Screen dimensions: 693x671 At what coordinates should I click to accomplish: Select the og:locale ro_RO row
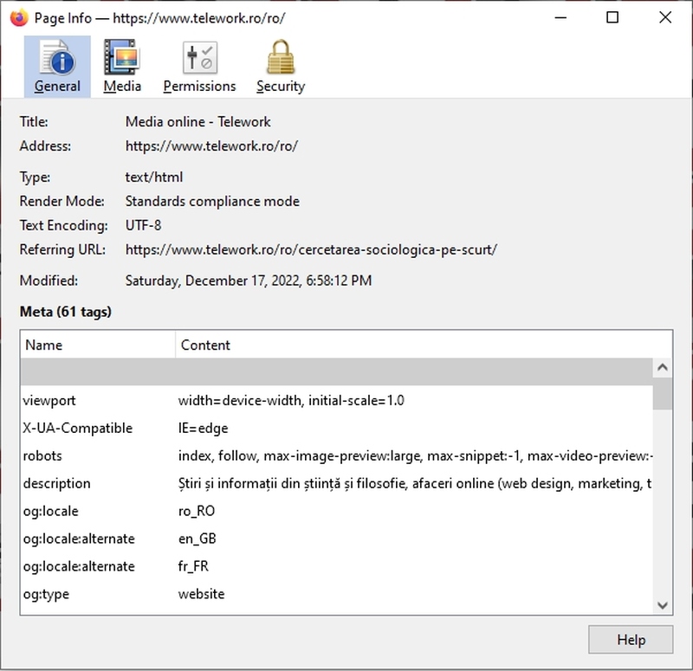337,511
